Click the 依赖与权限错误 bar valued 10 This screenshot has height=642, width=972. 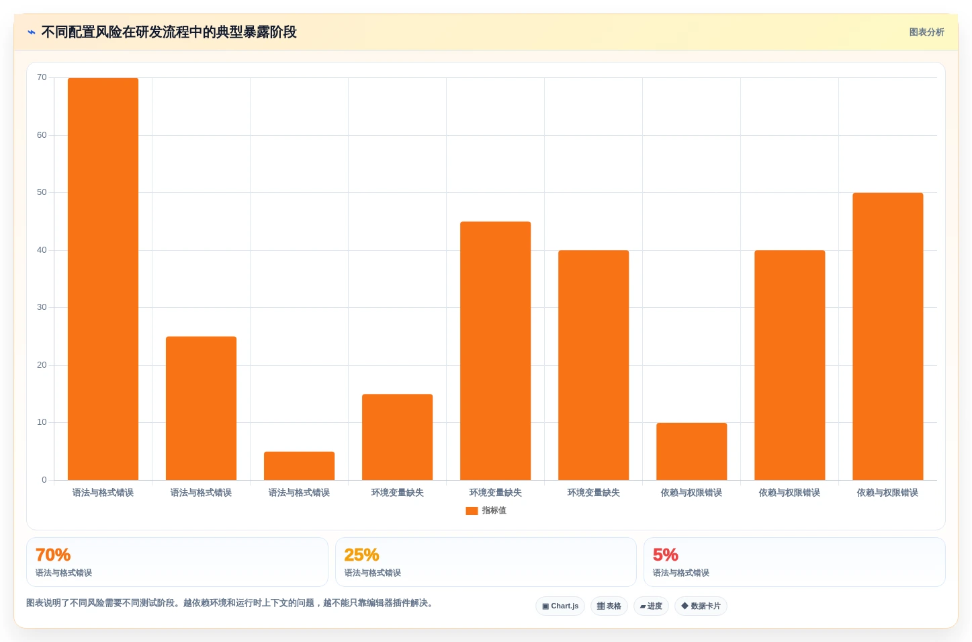pos(691,451)
